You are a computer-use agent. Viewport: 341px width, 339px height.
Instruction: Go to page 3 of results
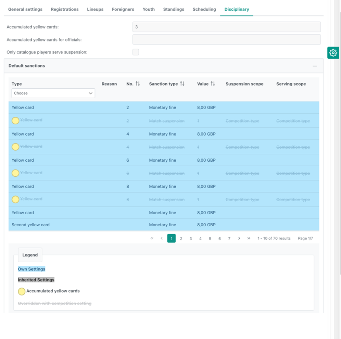(x=191, y=238)
